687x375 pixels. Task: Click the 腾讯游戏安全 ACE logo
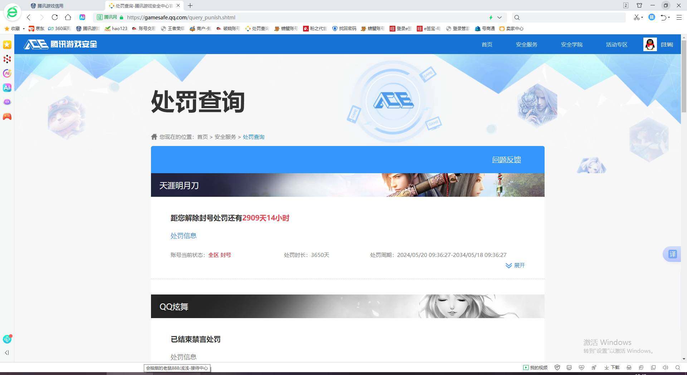coord(60,44)
